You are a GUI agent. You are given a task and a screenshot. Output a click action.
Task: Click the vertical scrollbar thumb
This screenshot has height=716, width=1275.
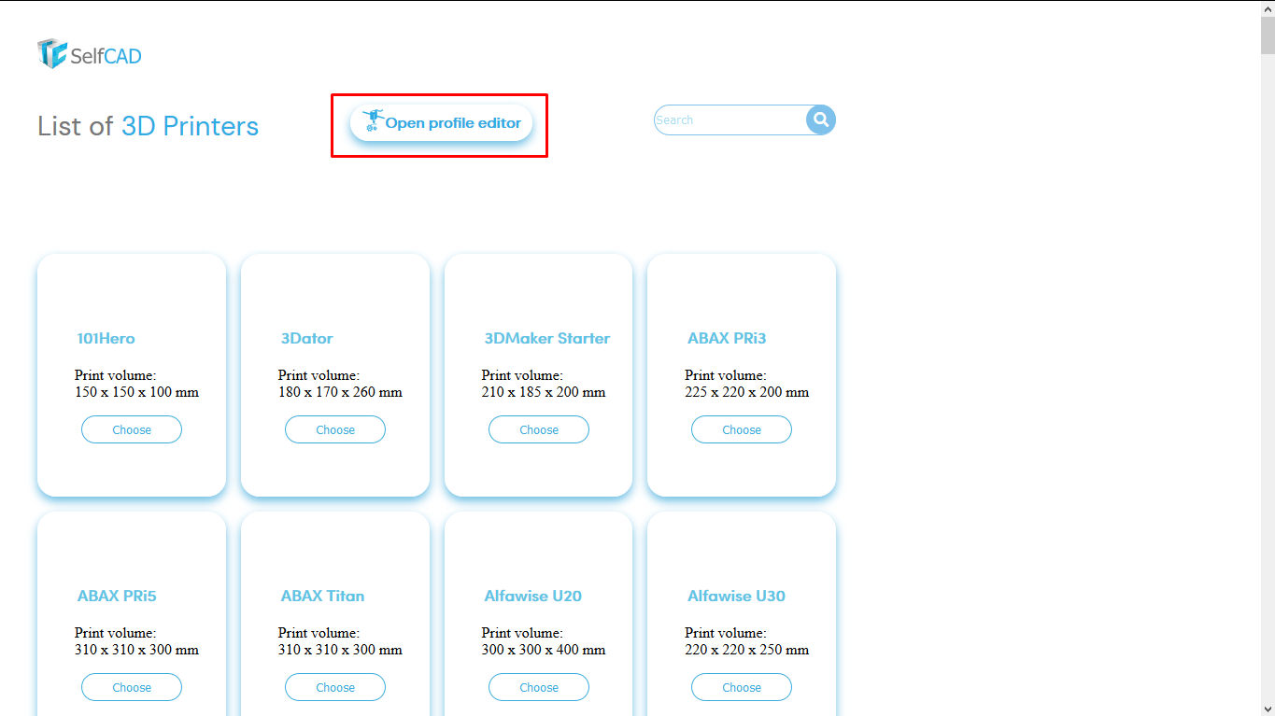point(1268,35)
